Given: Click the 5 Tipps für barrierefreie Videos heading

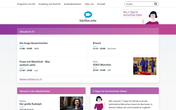Looking at the screenshot, I should [x=110, y=91].
